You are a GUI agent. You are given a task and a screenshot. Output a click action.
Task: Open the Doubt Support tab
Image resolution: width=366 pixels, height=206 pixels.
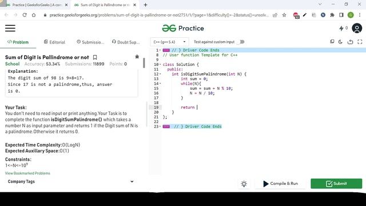click(x=126, y=42)
